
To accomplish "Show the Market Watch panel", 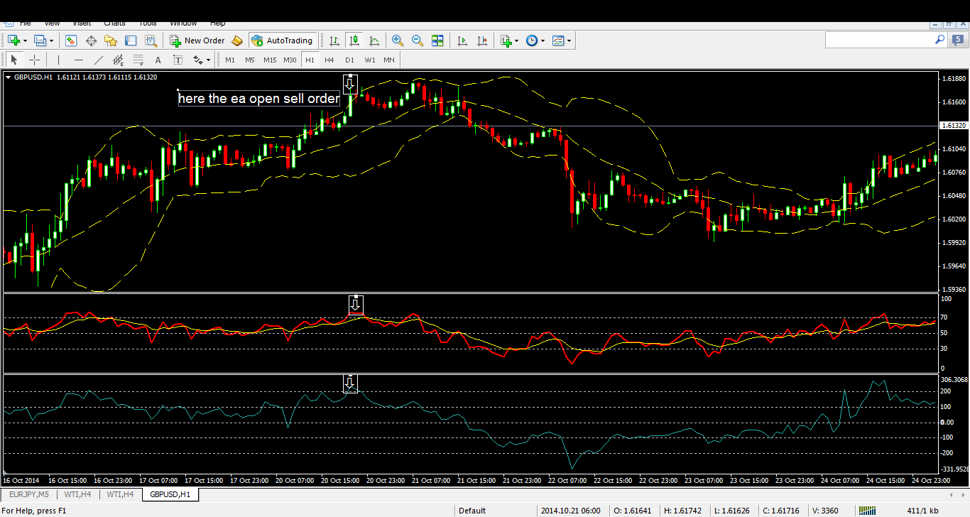I will (71, 40).
